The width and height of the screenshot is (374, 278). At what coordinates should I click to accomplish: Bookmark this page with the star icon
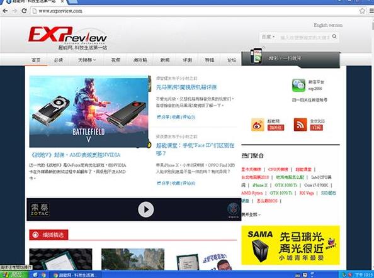click(362, 11)
